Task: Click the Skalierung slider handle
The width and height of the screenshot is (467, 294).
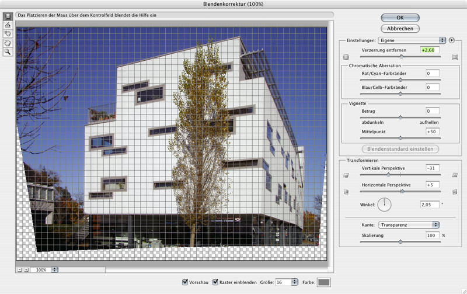Action: point(400,241)
